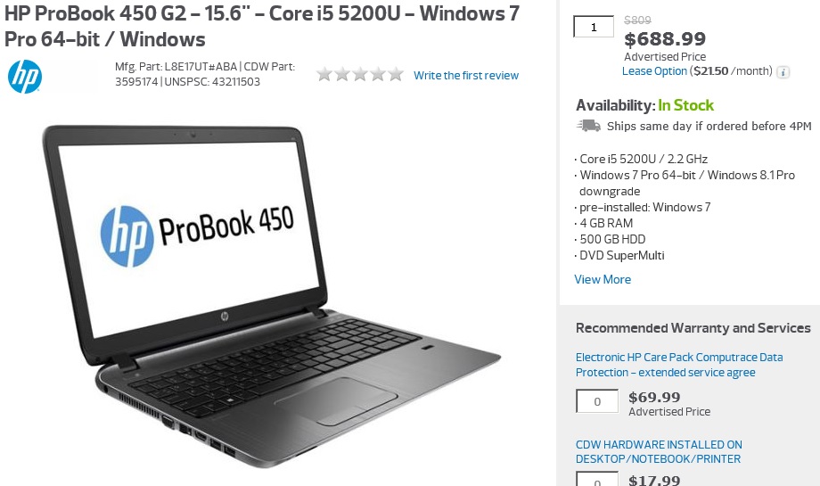Click the CDW hardware install quantity field
This screenshot has height=486, width=820.
(x=597, y=479)
